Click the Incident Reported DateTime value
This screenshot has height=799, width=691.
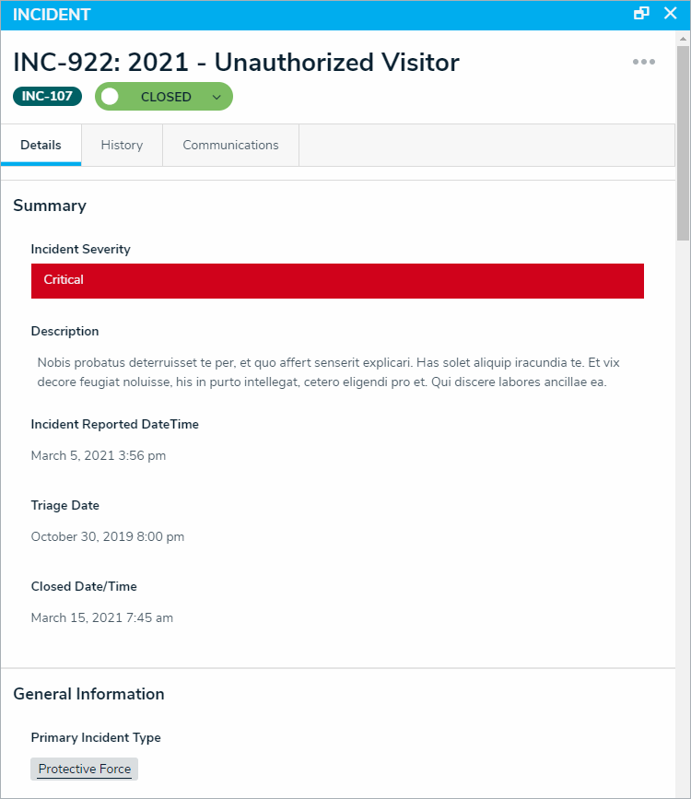tap(99, 455)
